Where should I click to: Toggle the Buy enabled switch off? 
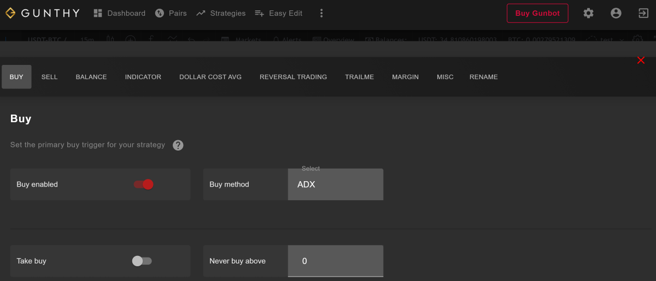coord(143,184)
